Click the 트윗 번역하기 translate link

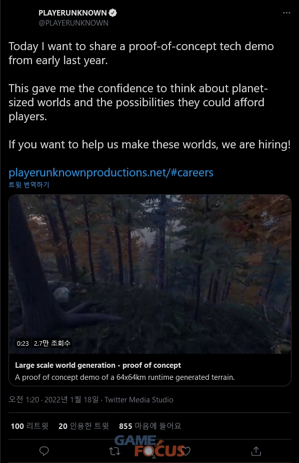click(x=29, y=185)
